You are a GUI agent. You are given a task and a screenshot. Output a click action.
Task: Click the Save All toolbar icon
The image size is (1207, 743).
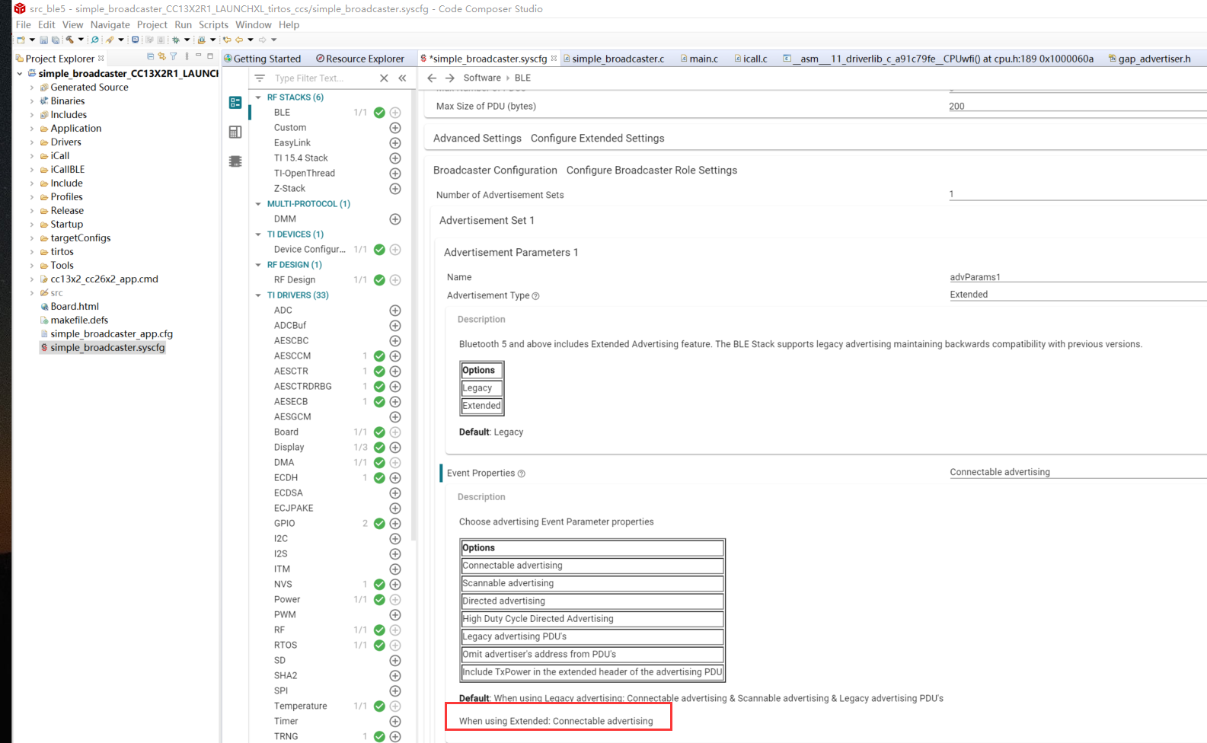[x=55, y=40]
